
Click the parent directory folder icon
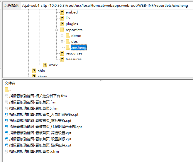(x=6, y=90)
